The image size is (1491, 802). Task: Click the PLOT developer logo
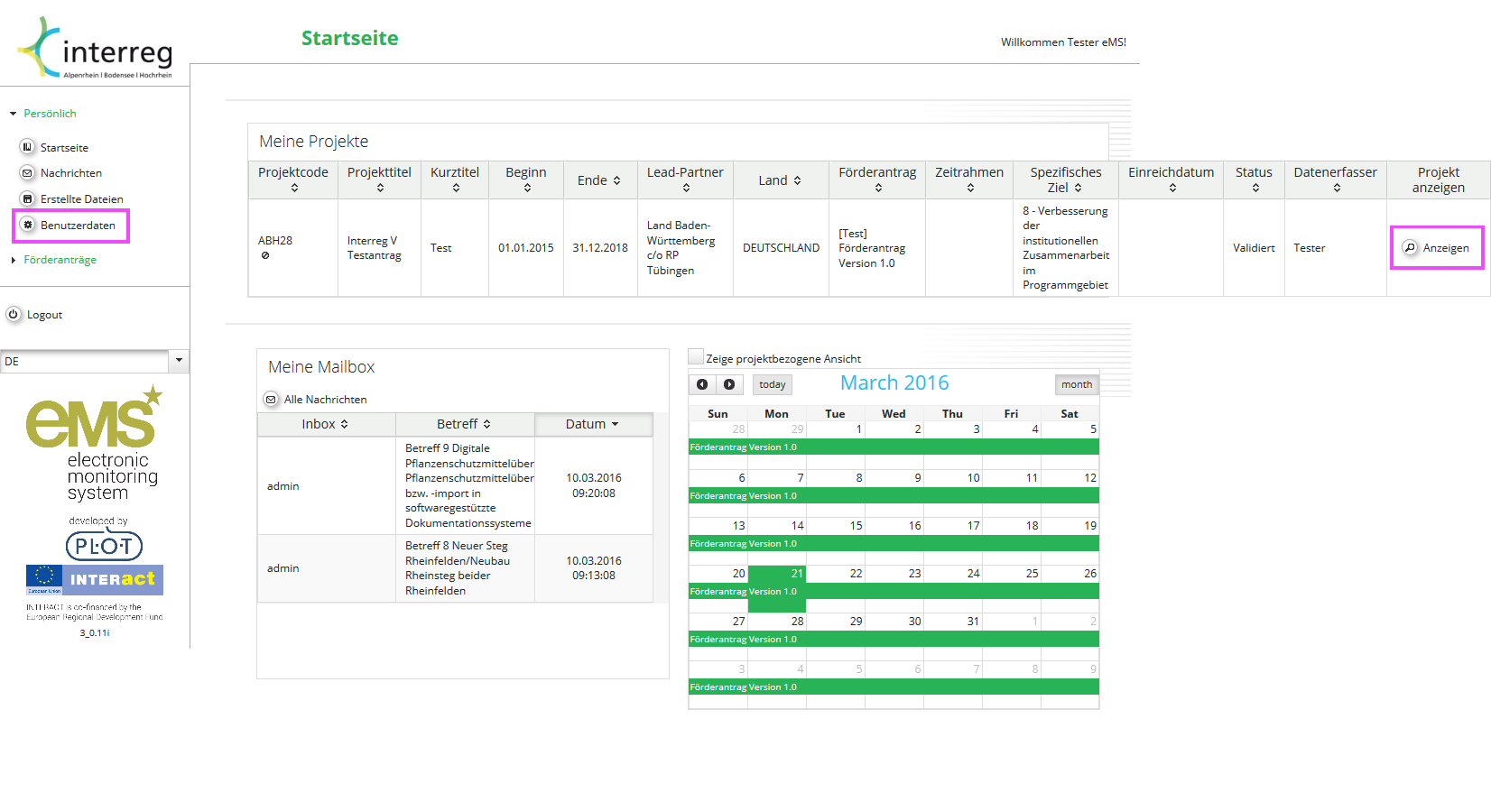(104, 546)
